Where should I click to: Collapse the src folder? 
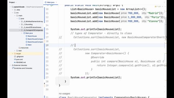(13, 13)
